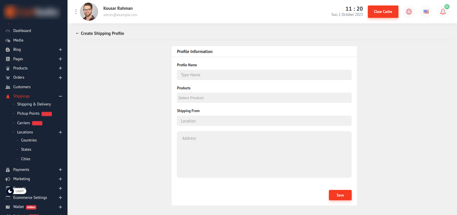Click the back arrow beside Create Shipping Profile

(77, 33)
